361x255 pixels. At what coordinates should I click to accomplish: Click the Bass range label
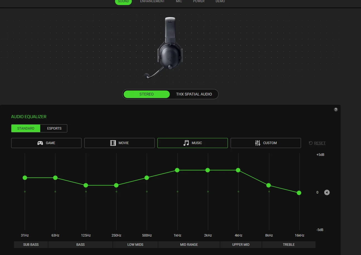[x=80, y=245]
